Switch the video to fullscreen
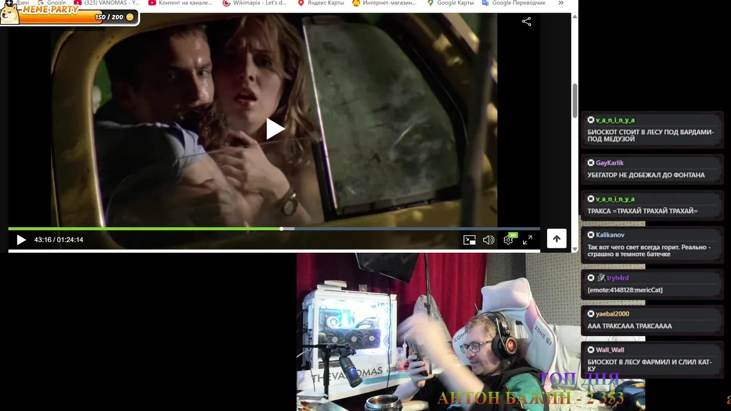The height and width of the screenshot is (411, 731). pyautogui.click(x=528, y=240)
